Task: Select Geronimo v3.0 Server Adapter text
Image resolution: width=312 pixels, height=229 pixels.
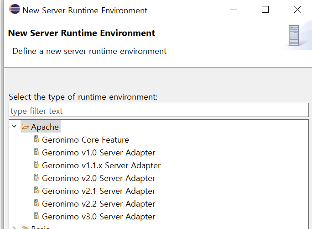Action: pos(99,217)
